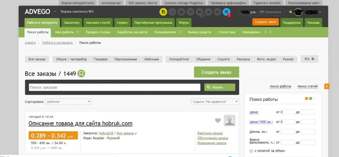Image resolution: width=339 pixels, height=157 pixels.
Task: Click the поиск статей link
Action: point(308,86)
